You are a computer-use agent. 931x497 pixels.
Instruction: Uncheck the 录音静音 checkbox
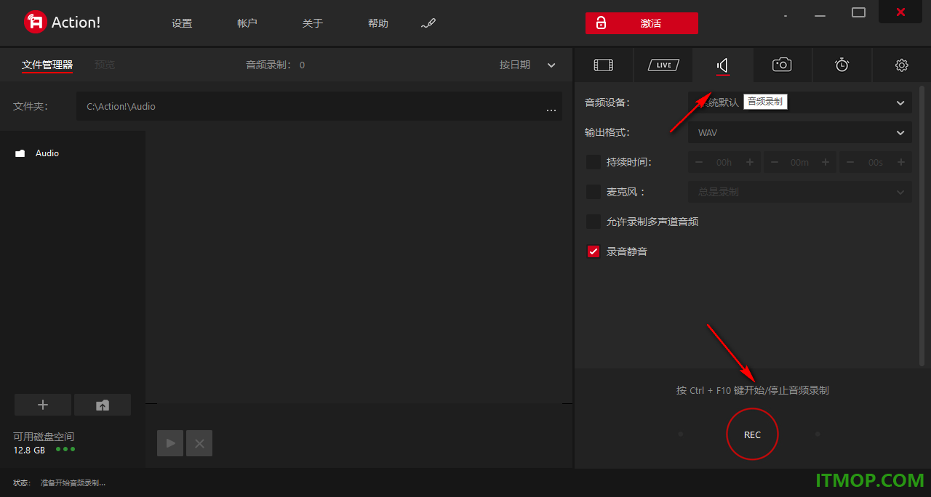(594, 251)
